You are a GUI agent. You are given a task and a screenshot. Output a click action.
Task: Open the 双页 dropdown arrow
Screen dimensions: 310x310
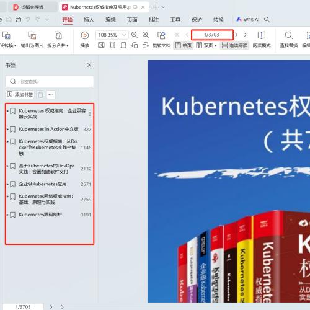[216, 45]
